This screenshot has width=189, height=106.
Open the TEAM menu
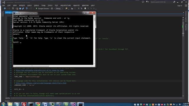point(43,6)
